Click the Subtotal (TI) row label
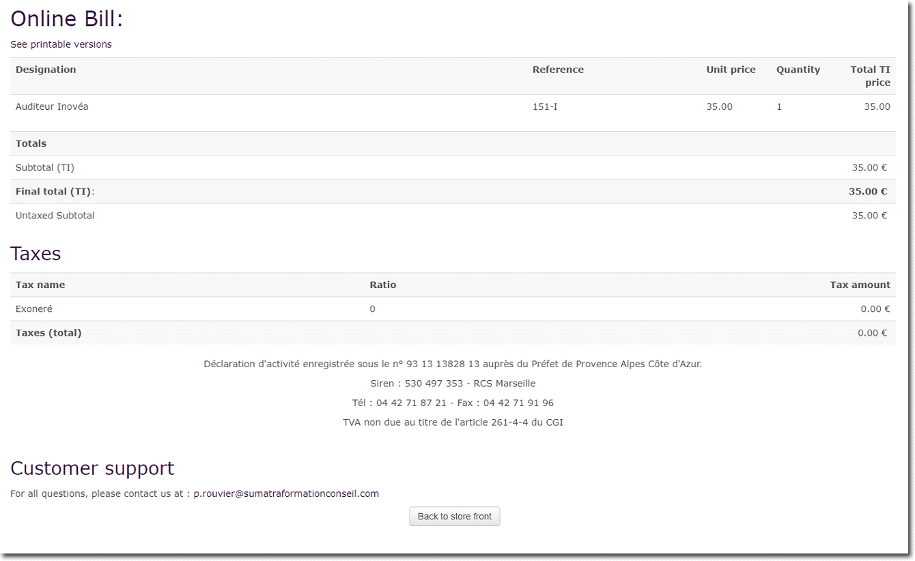The width and height of the screenshot is (915, 561). click(x=45, y=168)
